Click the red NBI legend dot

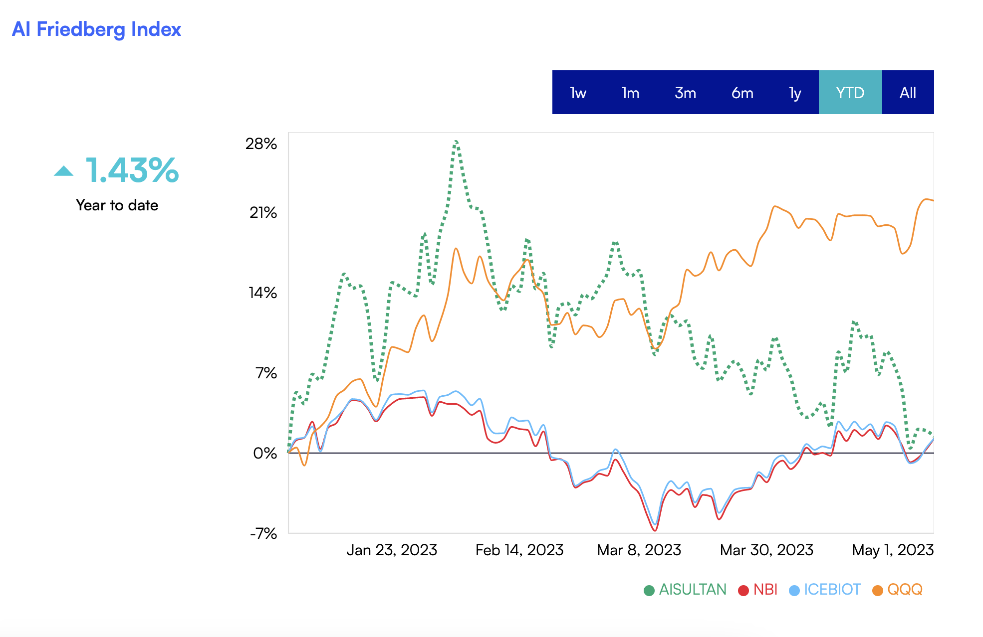(x=743, y=591)
